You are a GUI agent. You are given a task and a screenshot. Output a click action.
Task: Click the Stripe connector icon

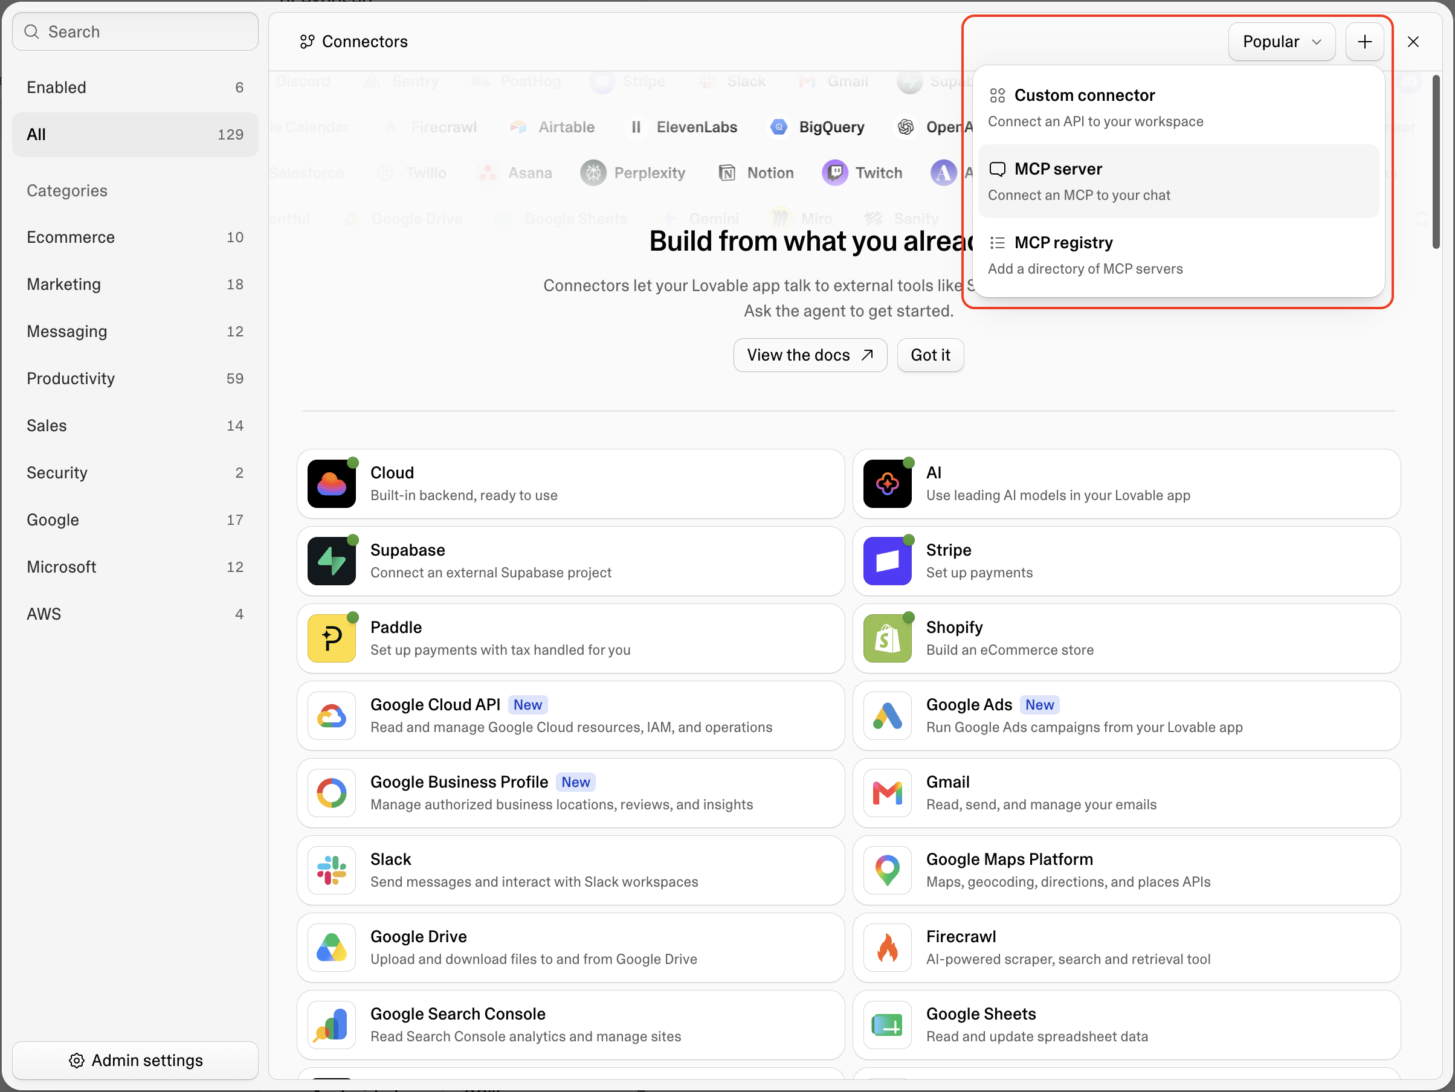tap(888, 562)
